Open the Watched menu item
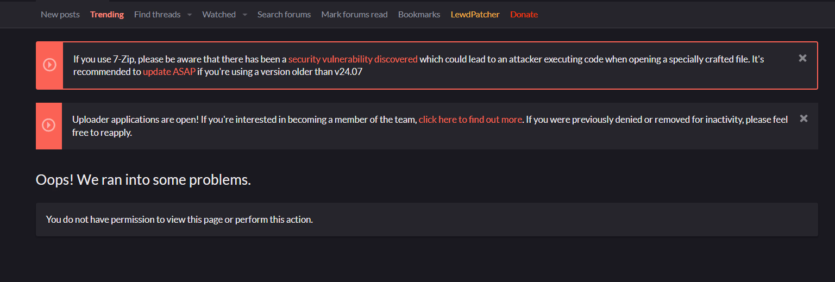 219,15
